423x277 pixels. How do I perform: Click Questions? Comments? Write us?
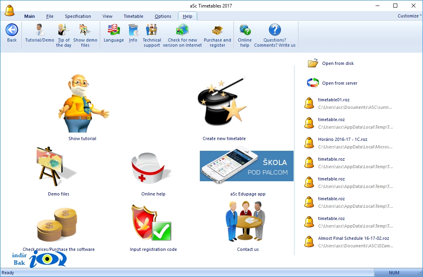point(275,36)
